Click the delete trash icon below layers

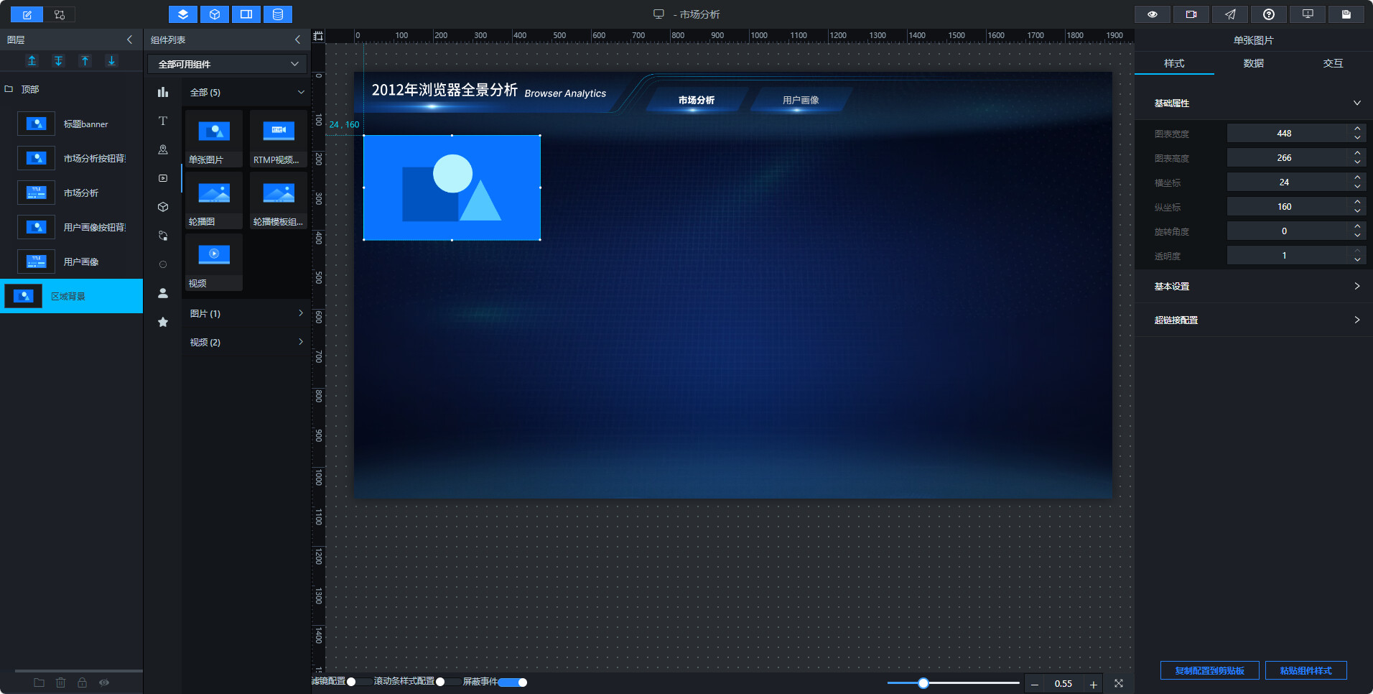[x=61, y=683]
